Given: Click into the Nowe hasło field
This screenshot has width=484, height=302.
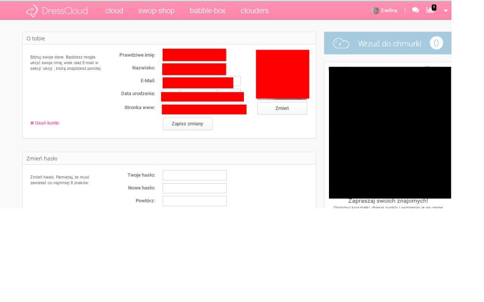Looking at the screenshot, I should click(194, 188).
